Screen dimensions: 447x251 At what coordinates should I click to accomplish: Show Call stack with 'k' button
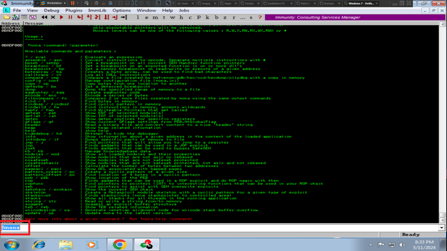point(207,17)
